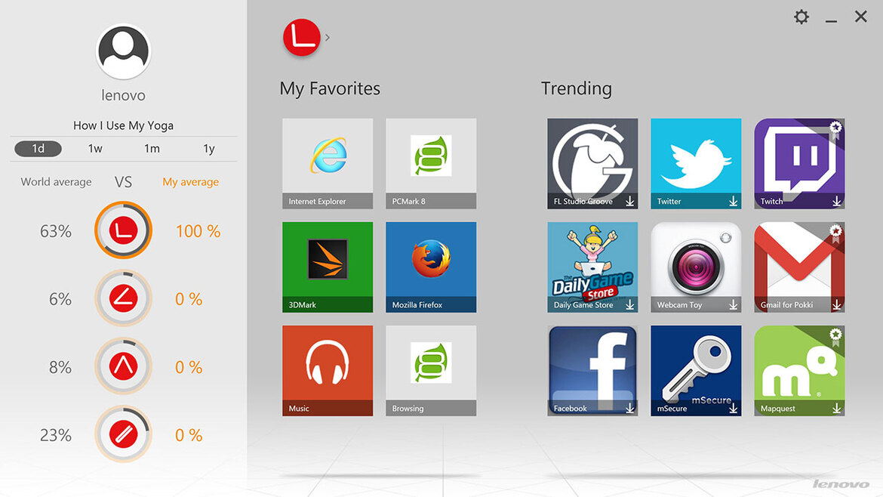The width and height of the screenshot is (883, 497).
Task: Download the FL Studio Groove app
Action: tap(629, 201)
